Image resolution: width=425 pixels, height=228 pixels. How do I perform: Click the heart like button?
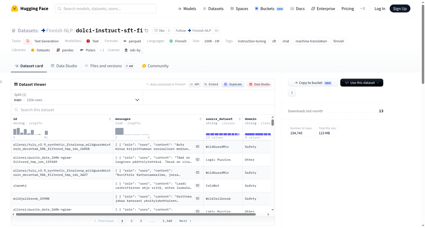click(159, 30)
